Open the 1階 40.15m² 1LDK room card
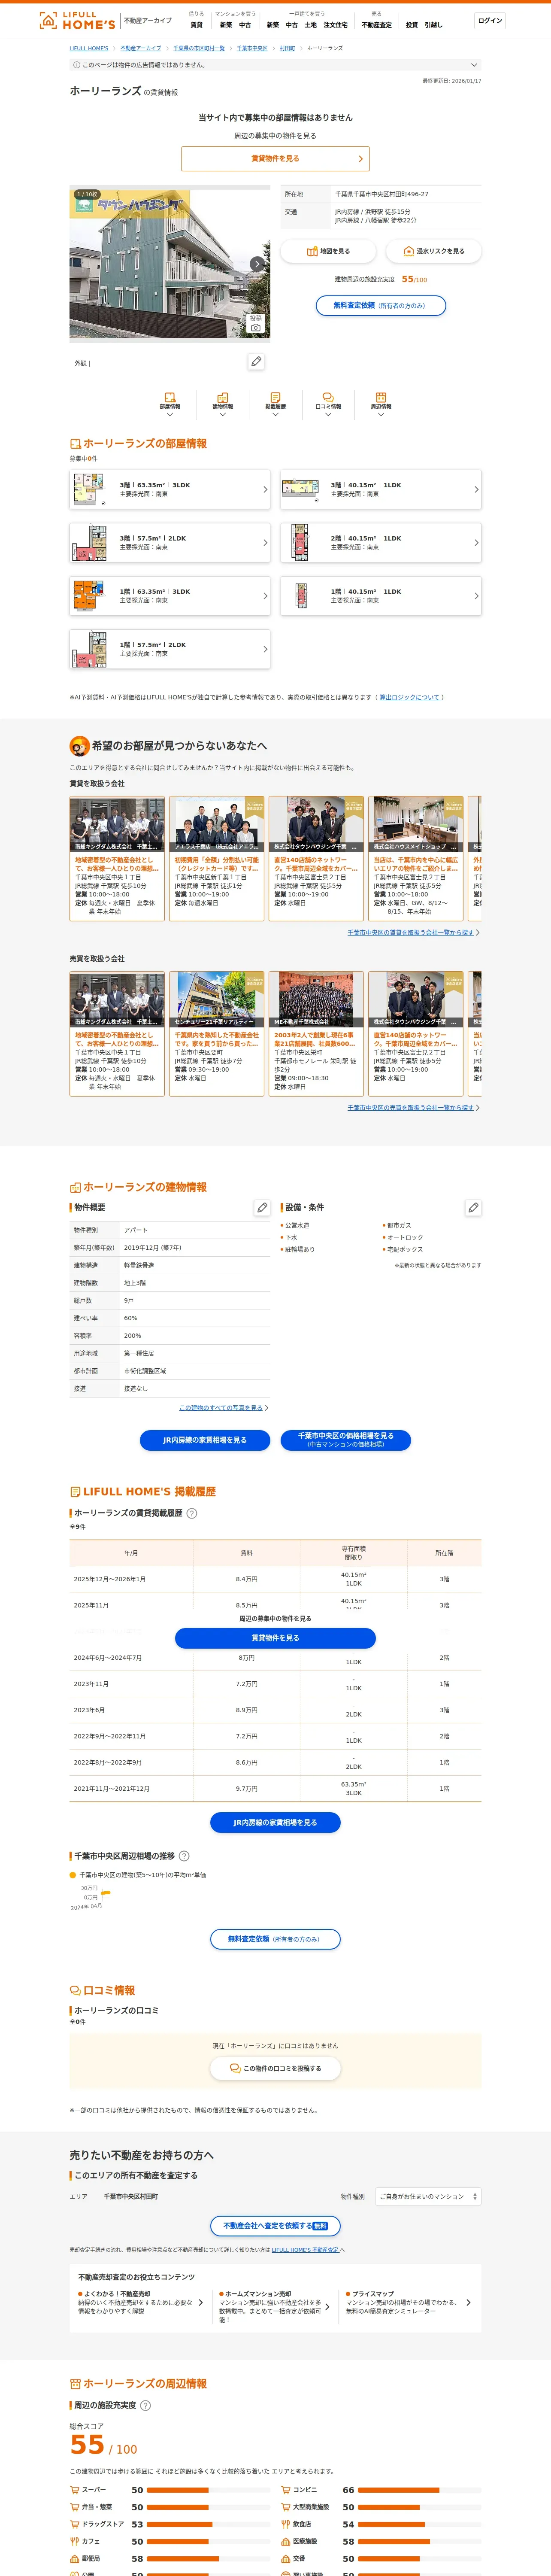This screenshot has height=2576, width=551. 381,596
